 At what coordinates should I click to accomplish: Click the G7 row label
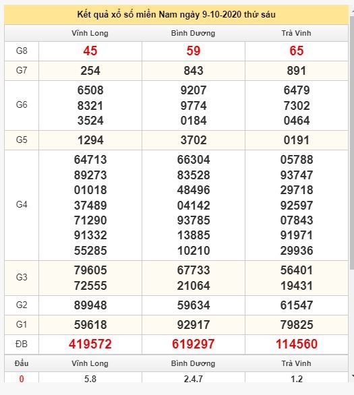pyautogui.click(x=22, y=70)
